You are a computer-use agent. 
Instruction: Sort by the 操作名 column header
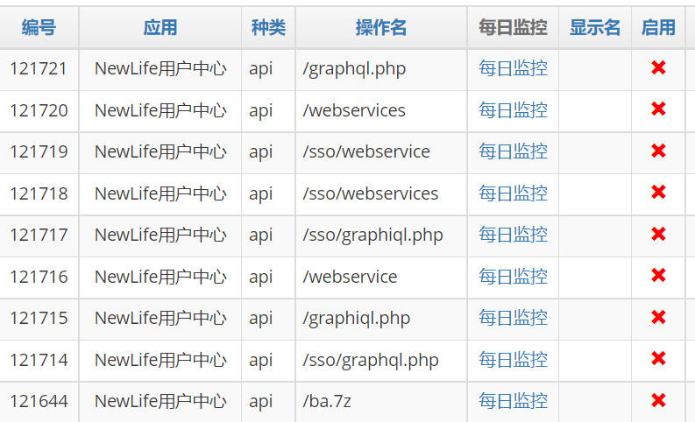tap(380, 27)
